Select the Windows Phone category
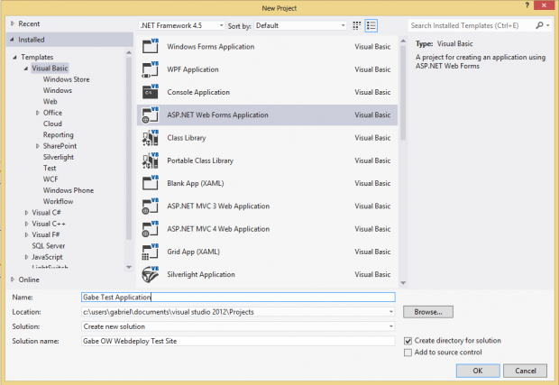559x385 pixels. point(69,190)
